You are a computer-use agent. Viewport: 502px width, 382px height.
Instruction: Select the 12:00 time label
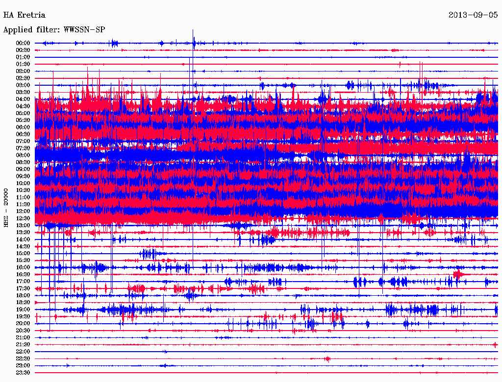point(23,211)
